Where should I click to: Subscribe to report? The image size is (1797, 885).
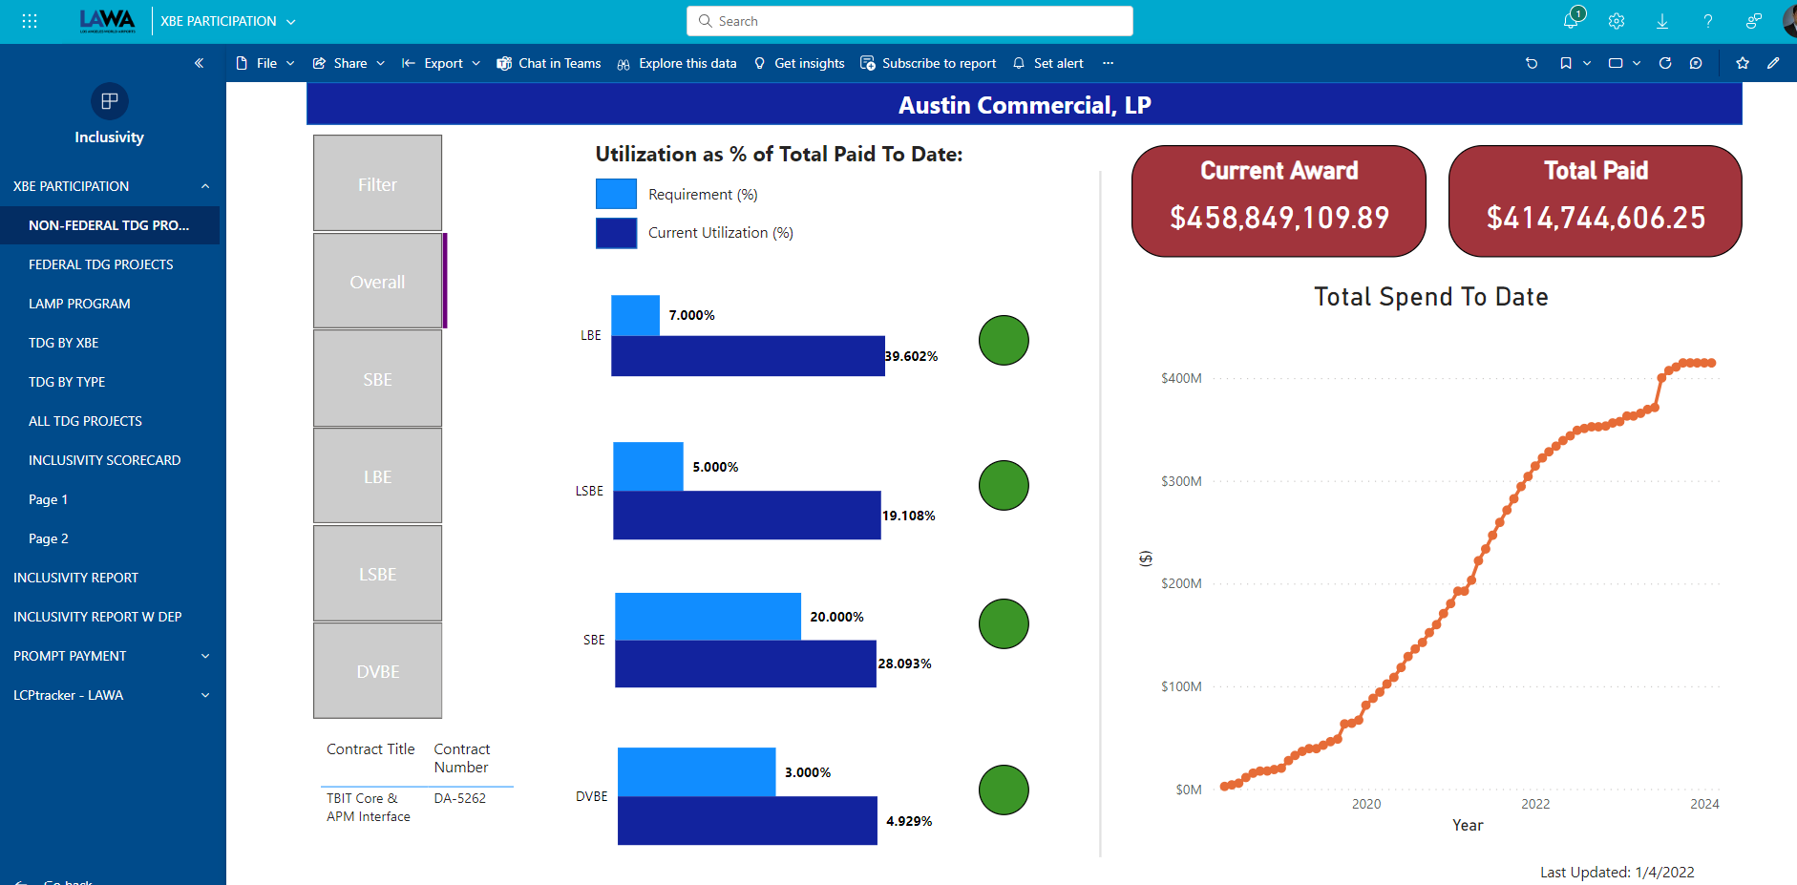pos(927,63)
